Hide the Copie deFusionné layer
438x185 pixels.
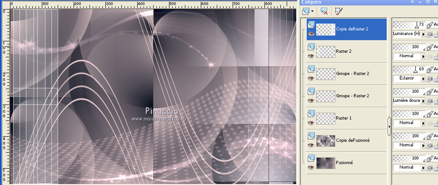[311, 145]
